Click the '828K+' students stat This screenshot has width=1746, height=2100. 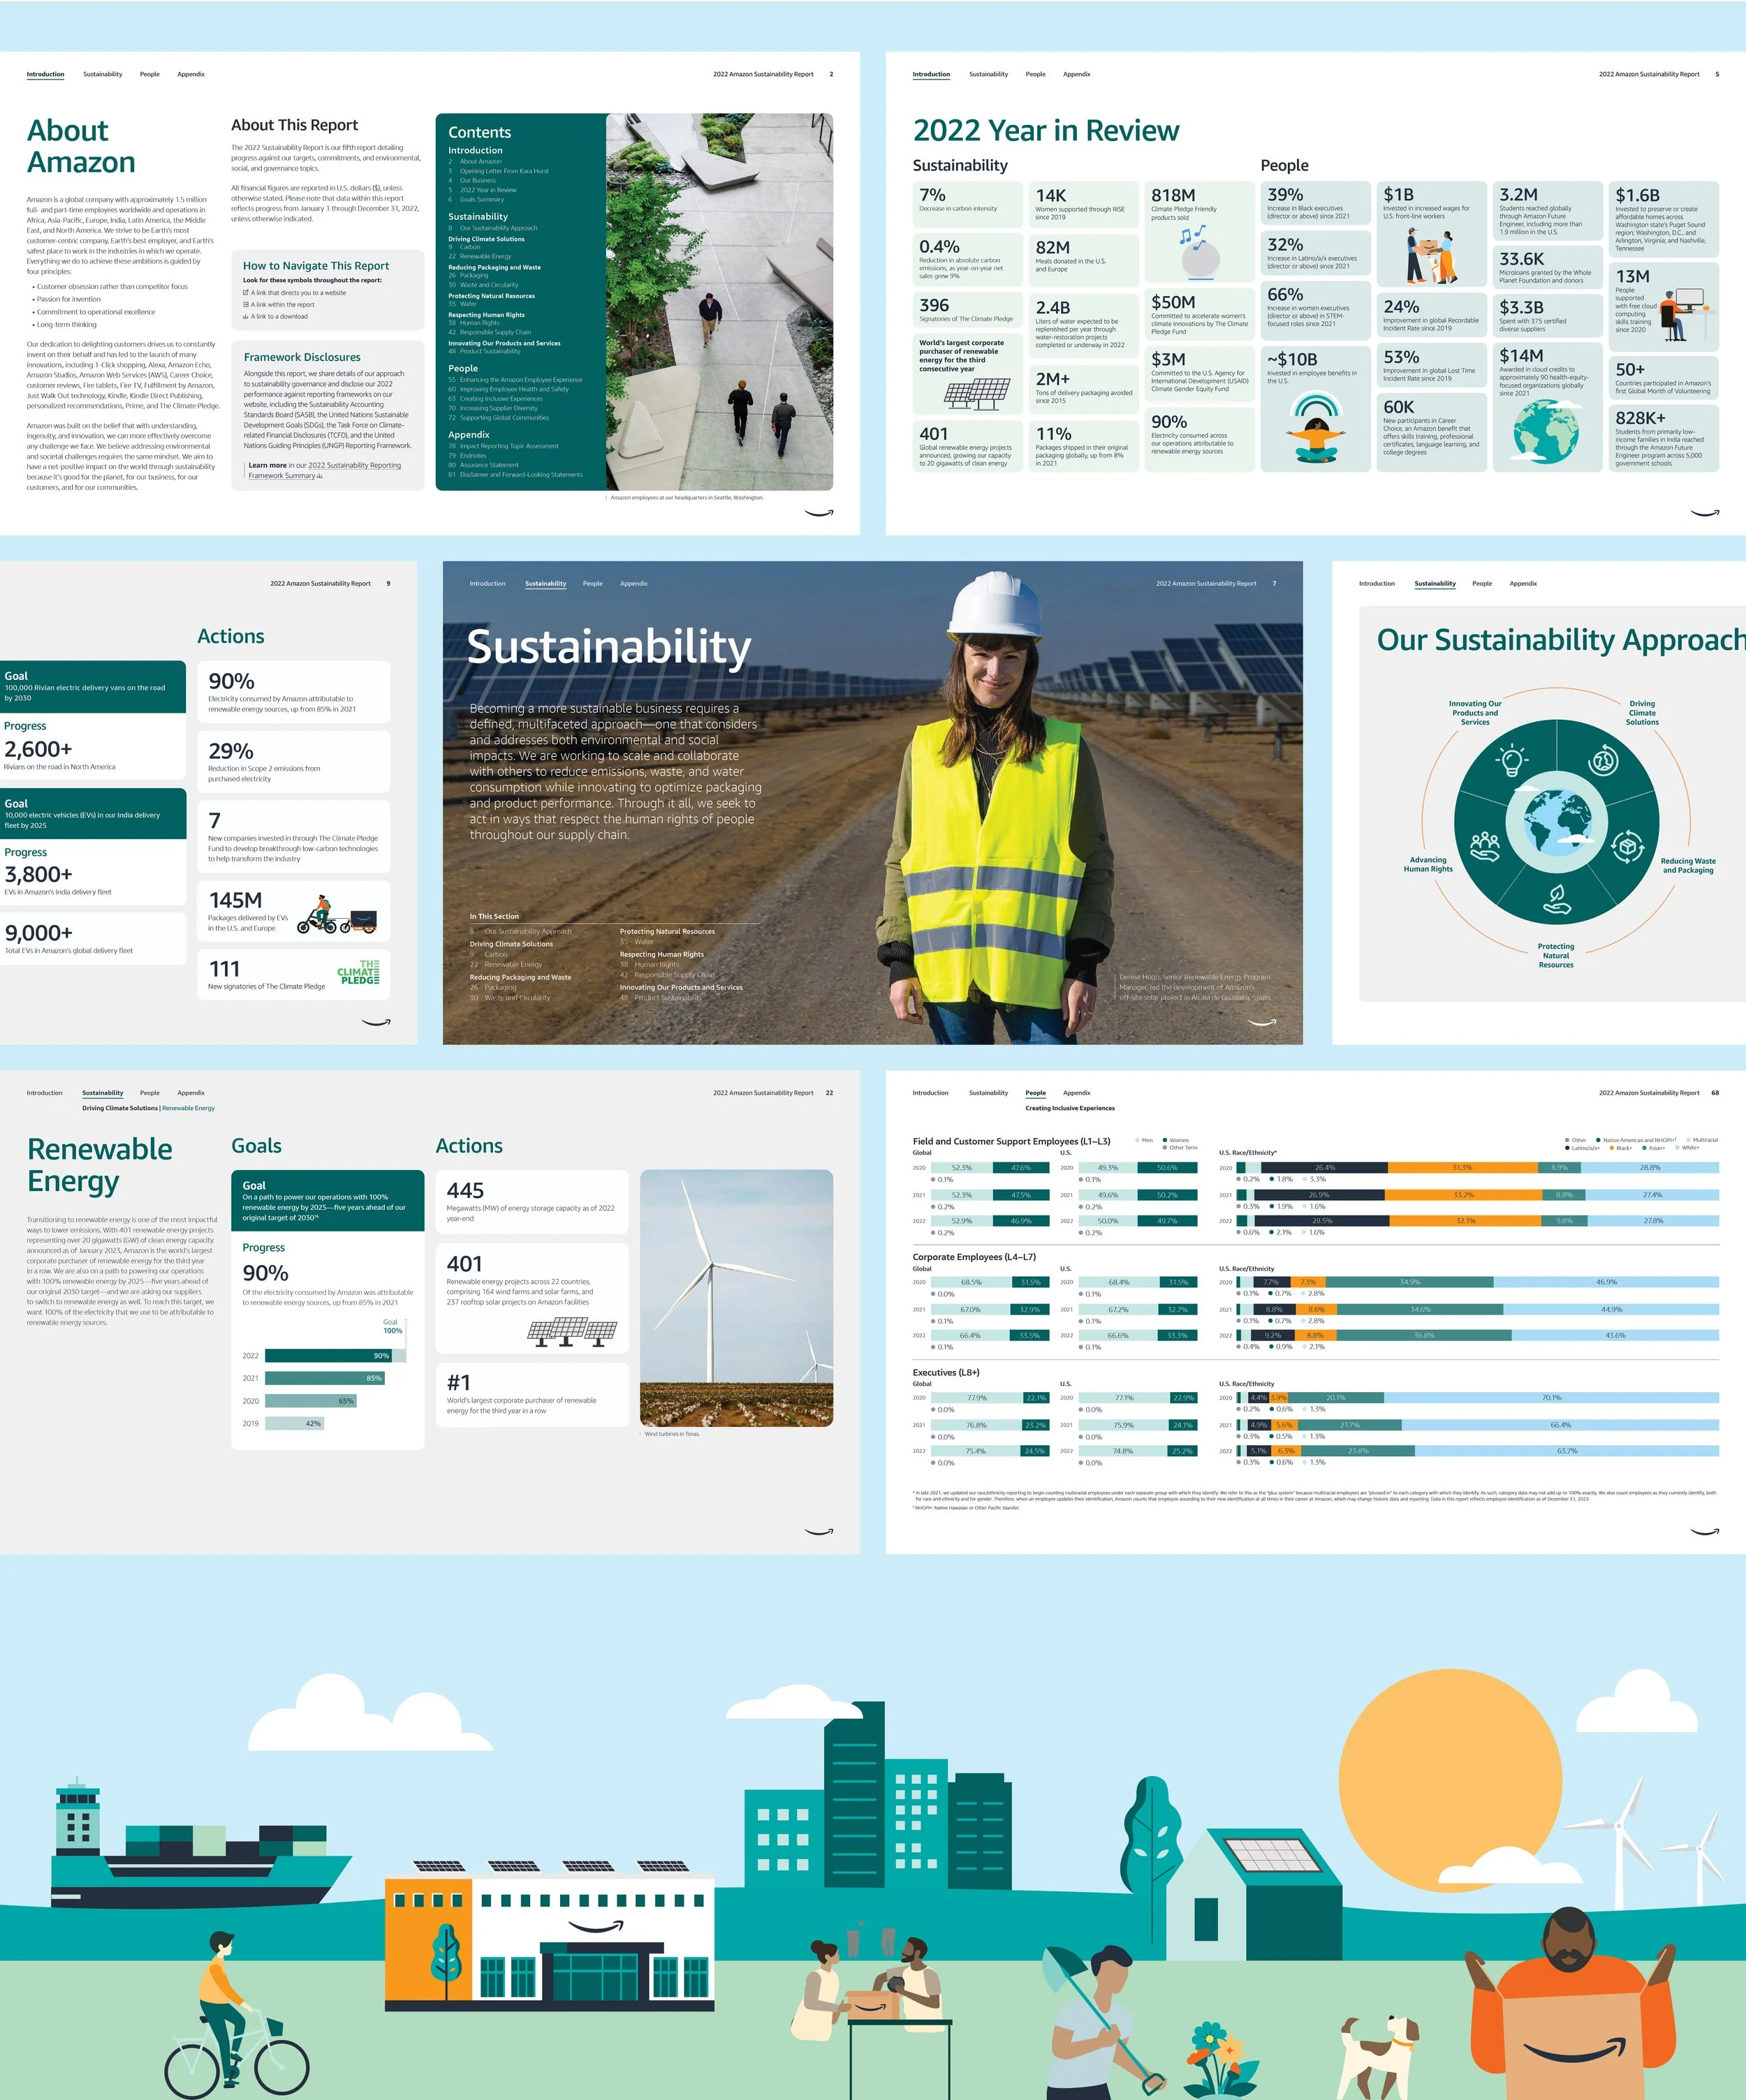(x=1664, y=438)
